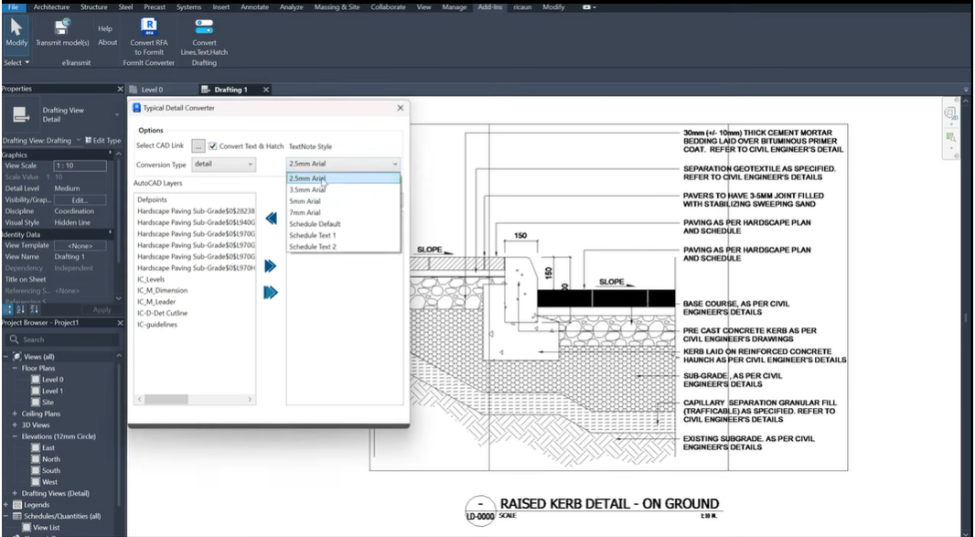Switch to the Level 0 view tab

point(153,90)
